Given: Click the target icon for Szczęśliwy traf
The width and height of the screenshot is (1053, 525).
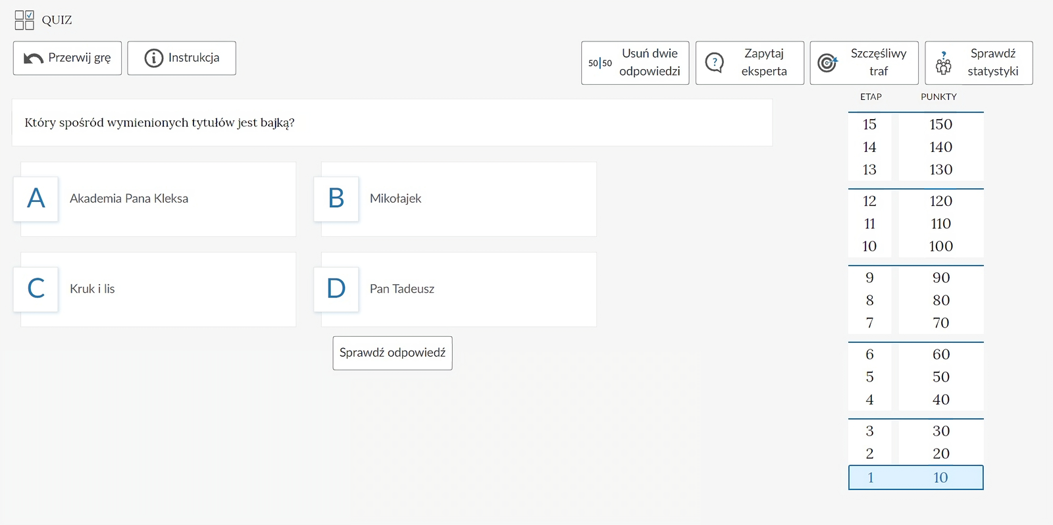Looking at the screenshot, I should coord(827,63).
